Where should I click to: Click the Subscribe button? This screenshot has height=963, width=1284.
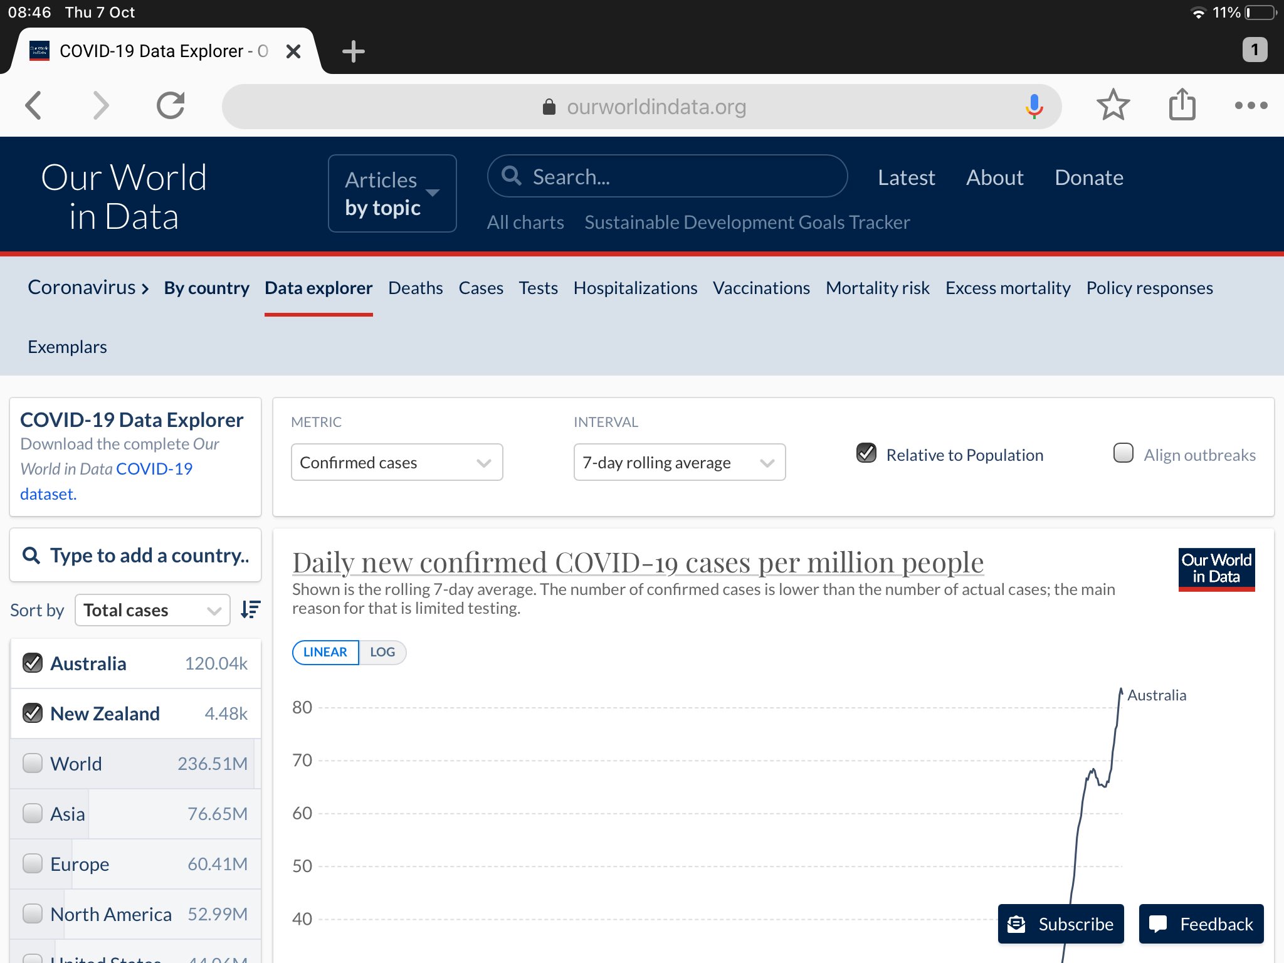click(1061, 924)
